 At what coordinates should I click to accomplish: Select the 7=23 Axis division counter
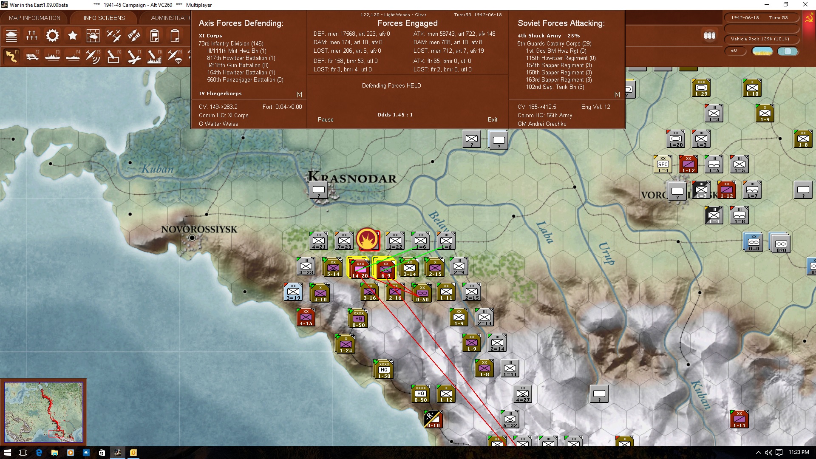(x=344, y=241)
